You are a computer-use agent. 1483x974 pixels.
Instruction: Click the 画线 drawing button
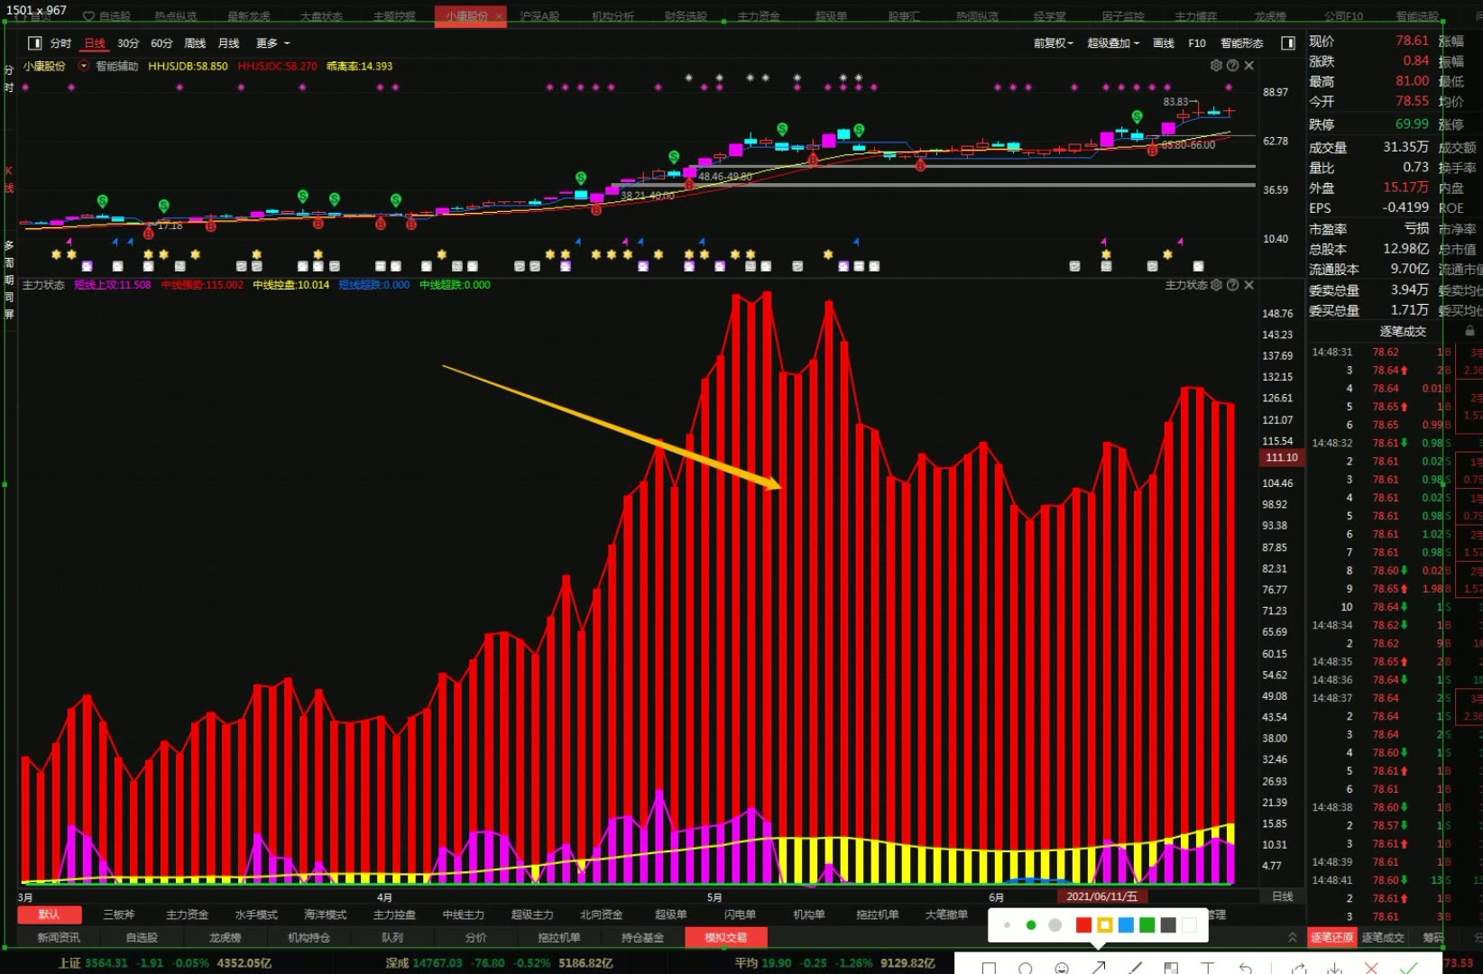1164,43
